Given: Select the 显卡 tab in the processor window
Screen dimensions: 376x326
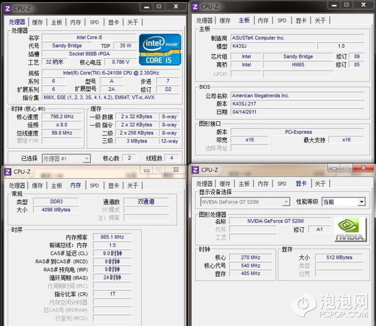Looking at the screenshot, I should [114, 22].
